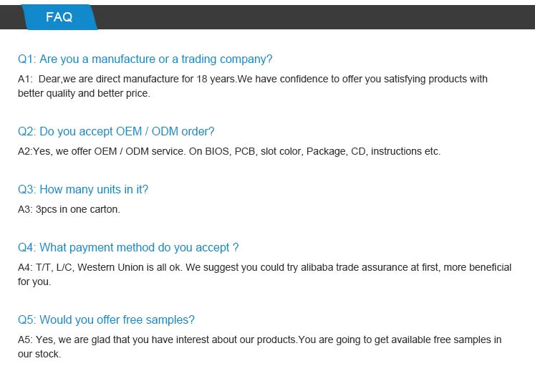Open Q4 about accepted payment methods
The height and width of the screenshot is (366, 535).
coord(128,247)
